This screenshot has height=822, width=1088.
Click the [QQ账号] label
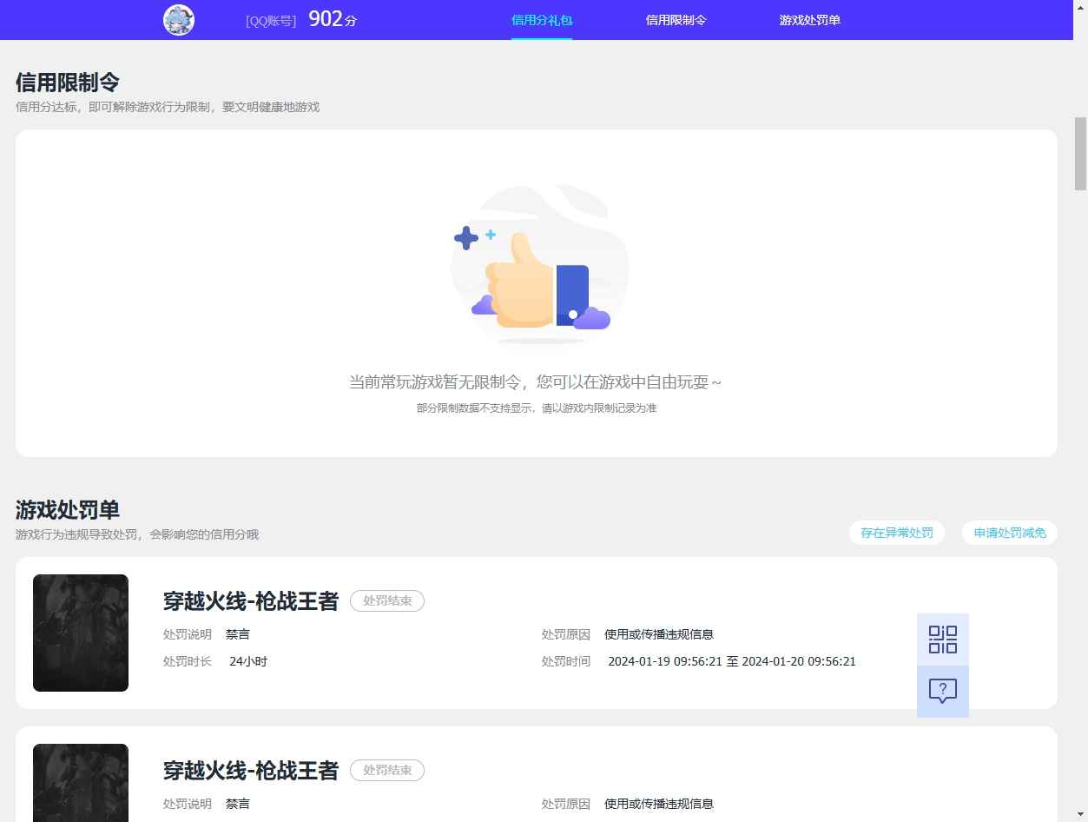271,21
